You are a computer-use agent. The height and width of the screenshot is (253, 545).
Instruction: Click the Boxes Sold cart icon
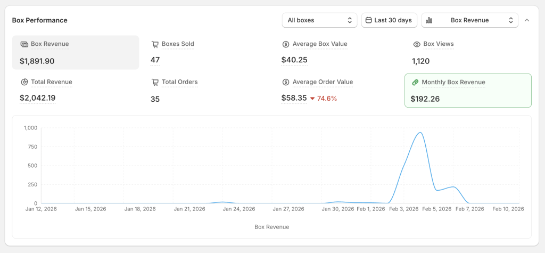tap(155, 44)
